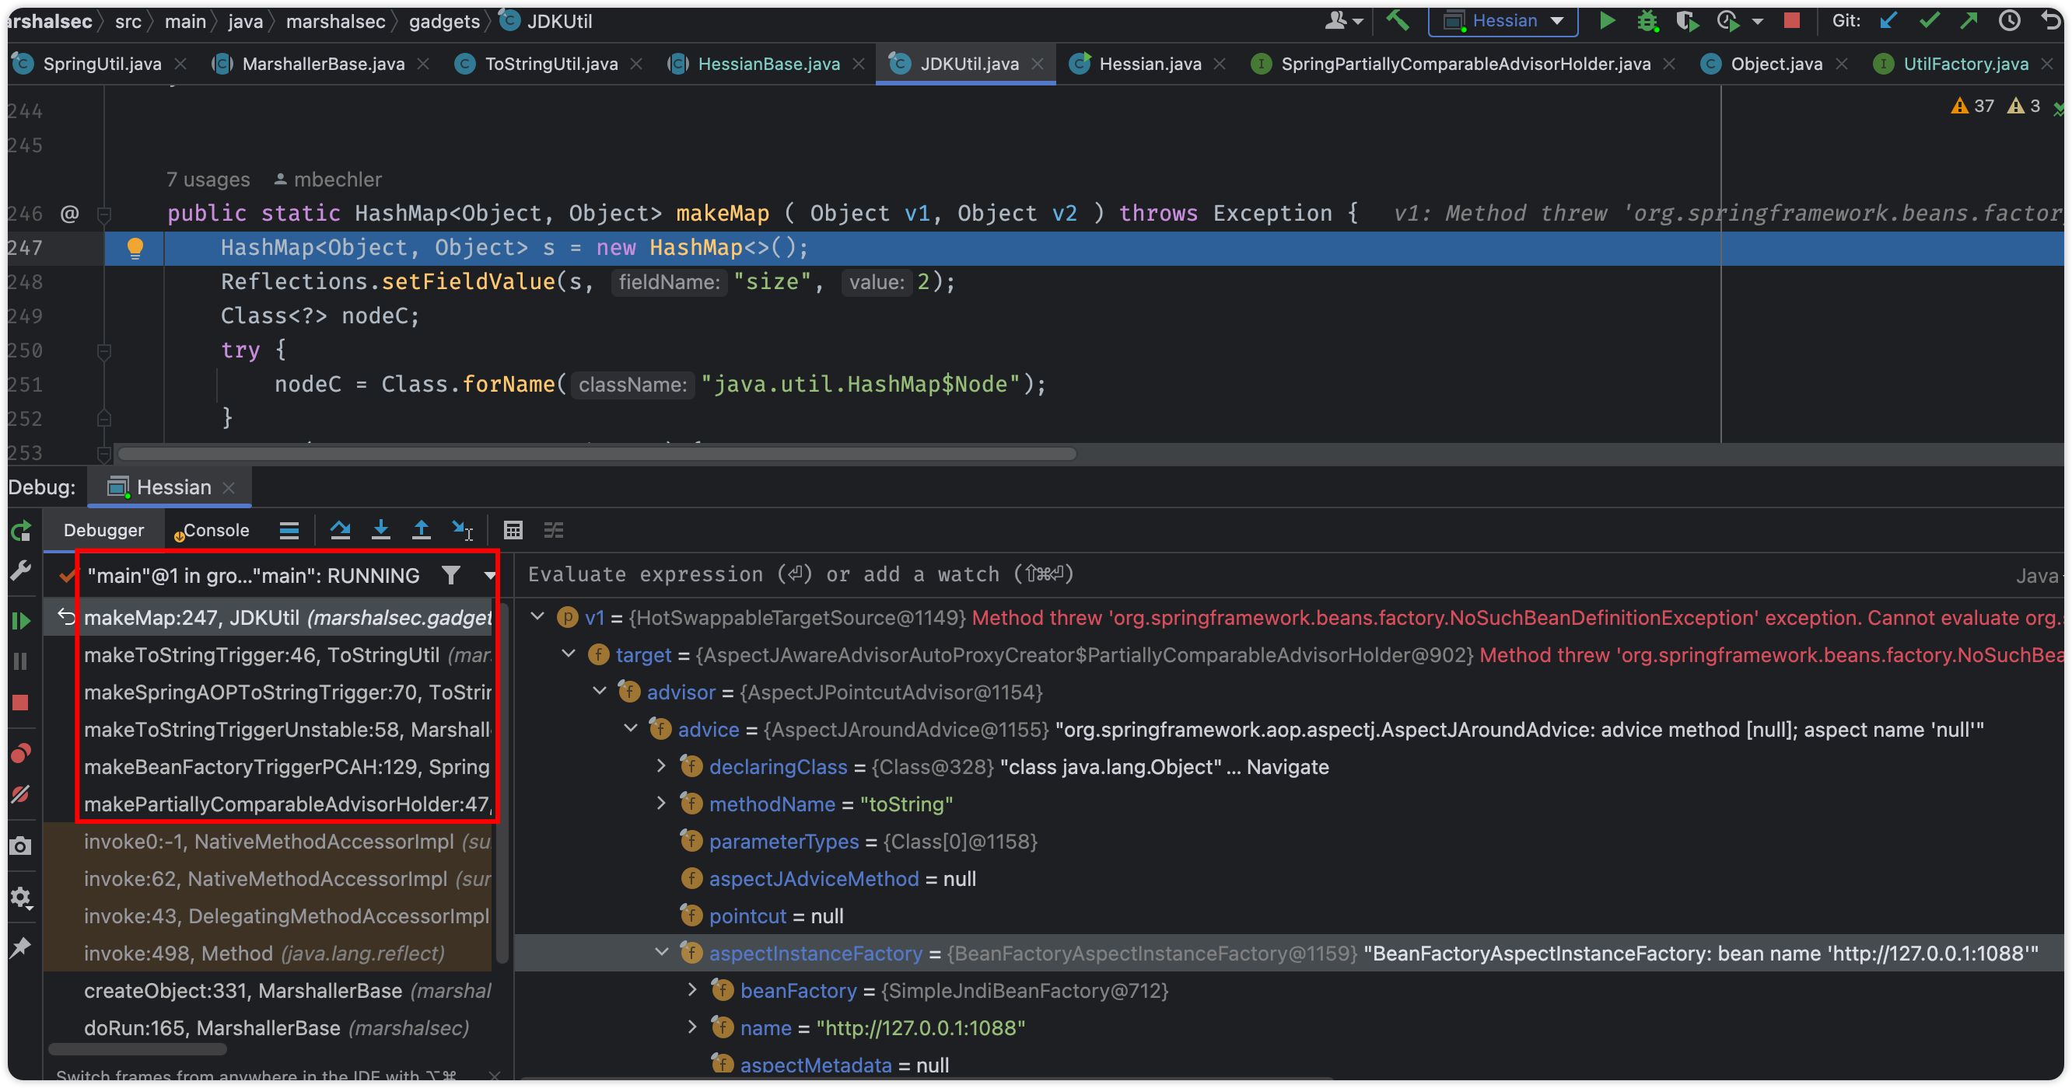Click the lightbulb intention icon on line 247
Viewport: 2072px width, 1088px height.
[x=135, y=247]
